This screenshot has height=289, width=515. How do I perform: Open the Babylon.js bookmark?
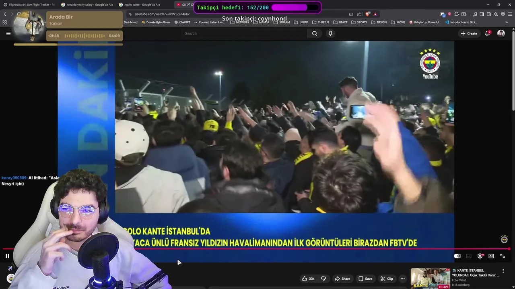pos(425,22)
